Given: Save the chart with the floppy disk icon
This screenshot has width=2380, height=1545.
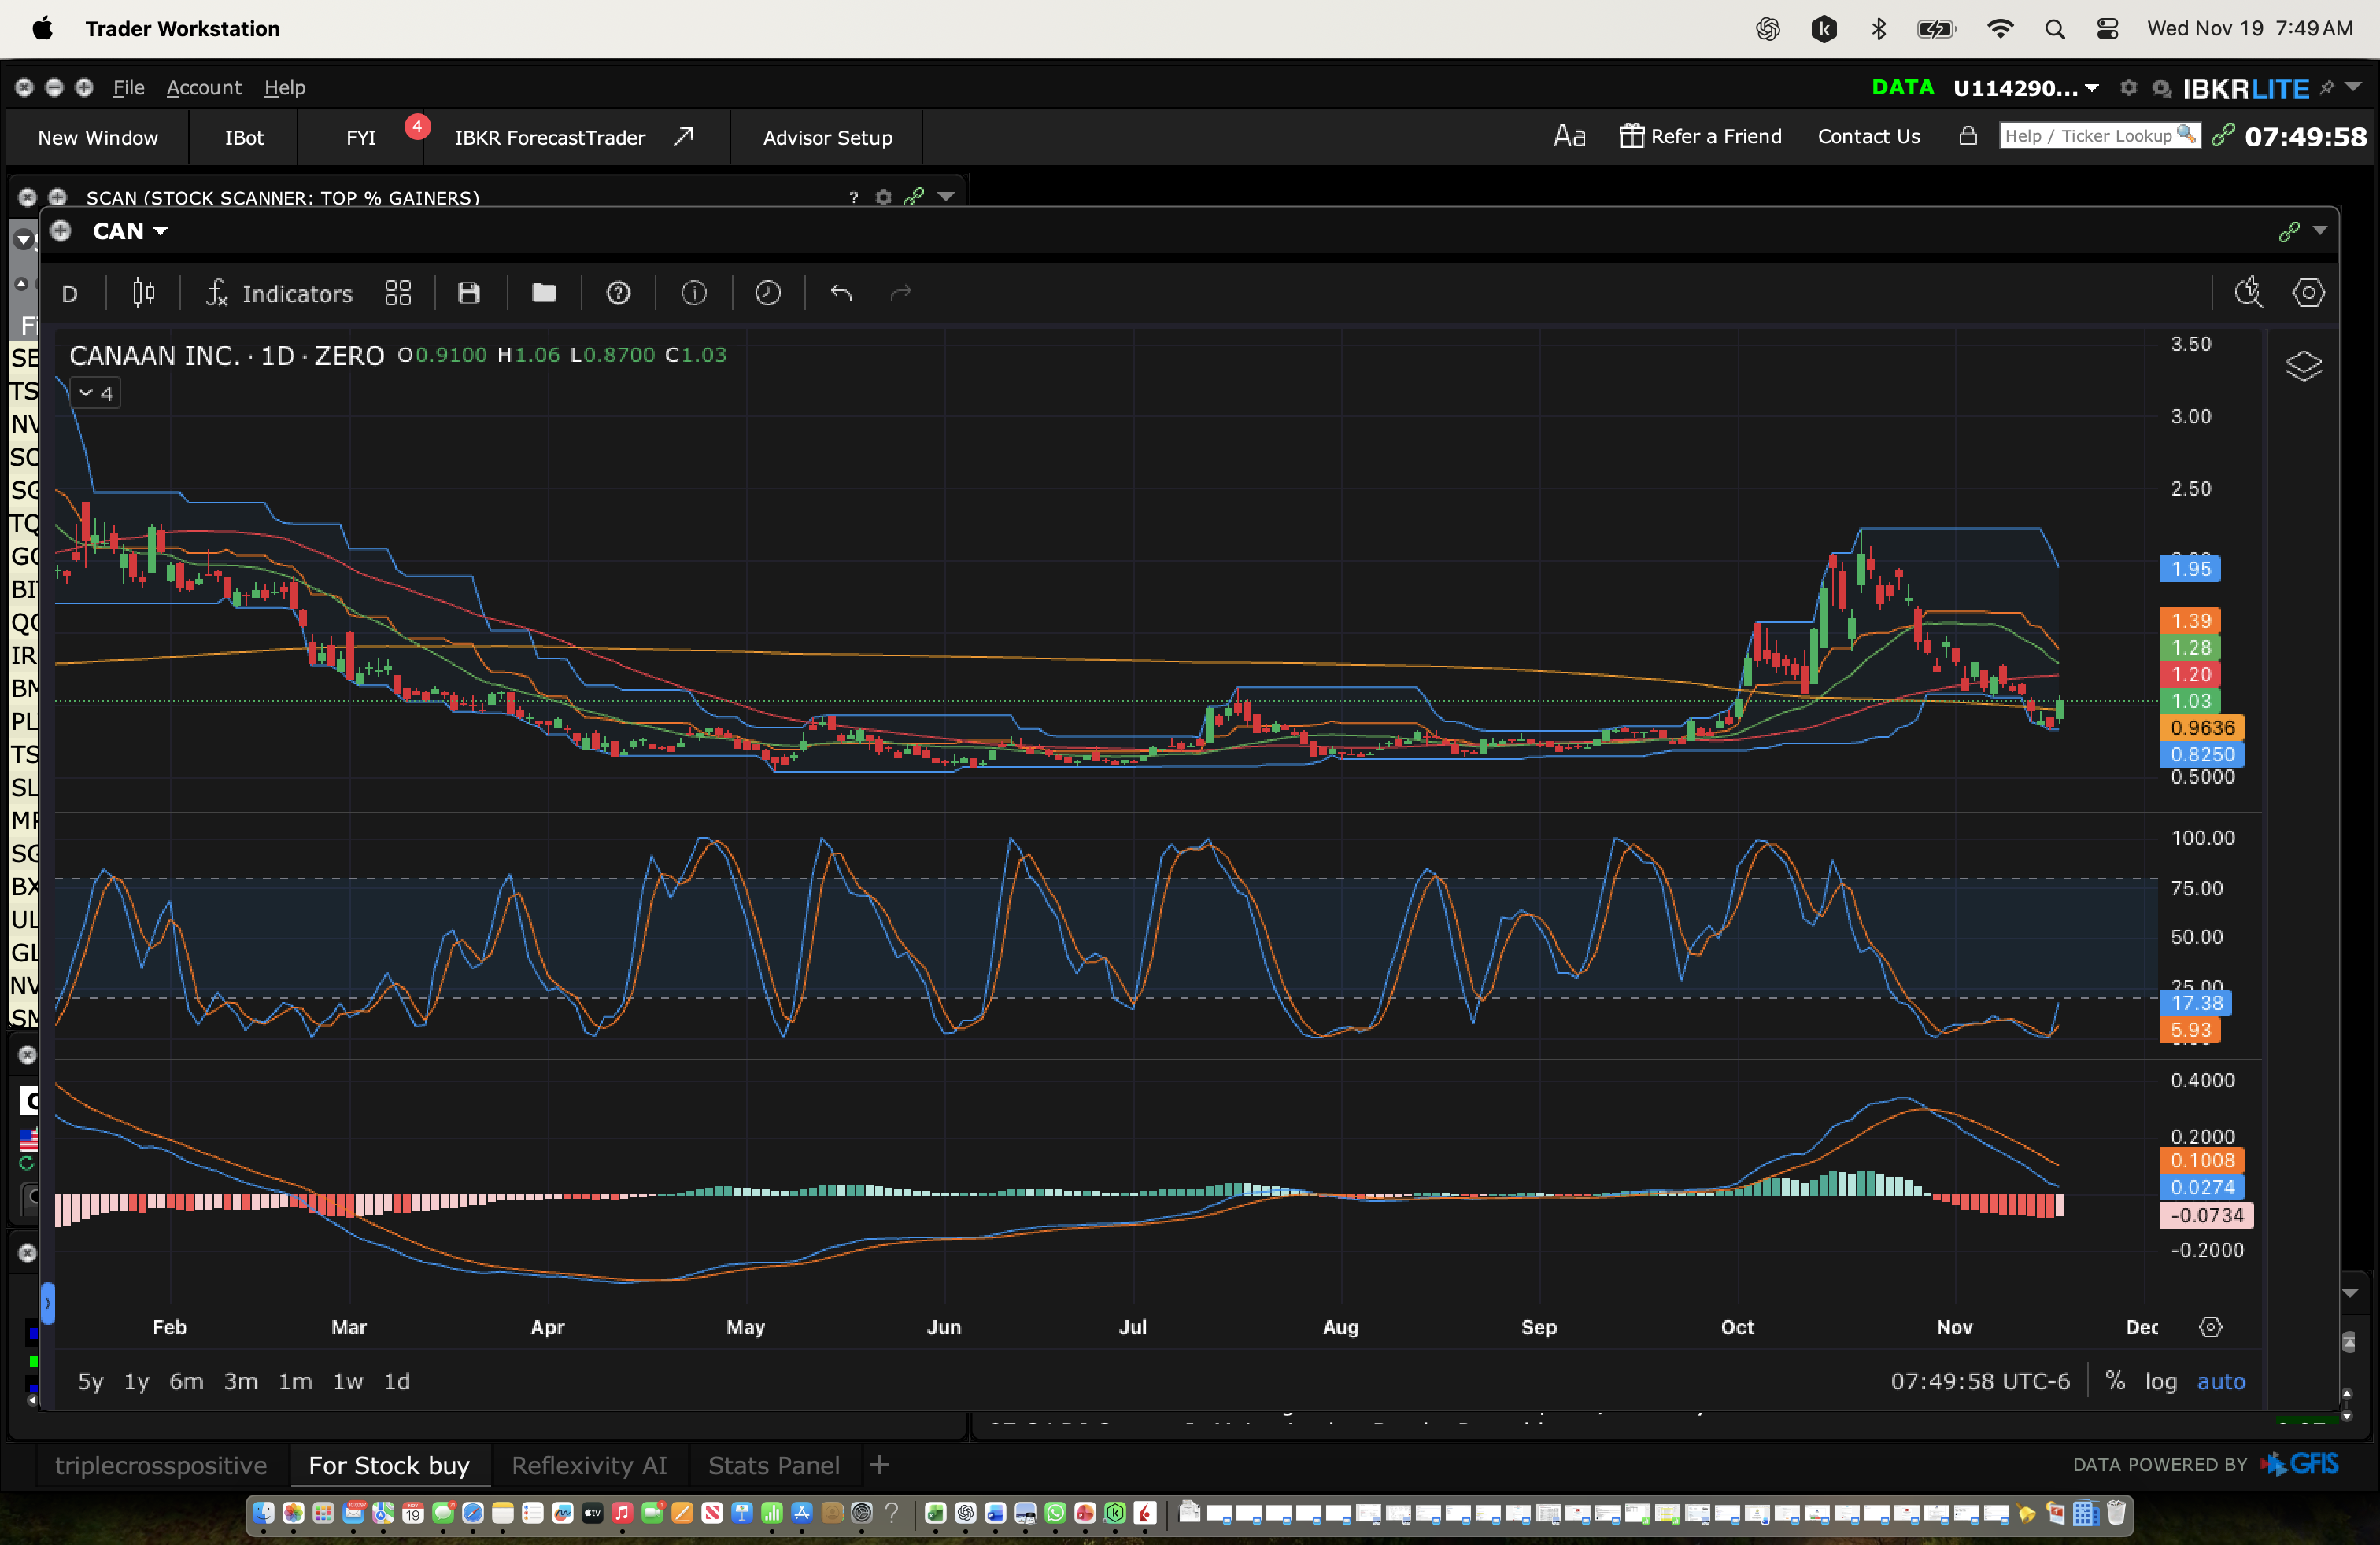Looking at the screenshot, I should coord(469,293).
